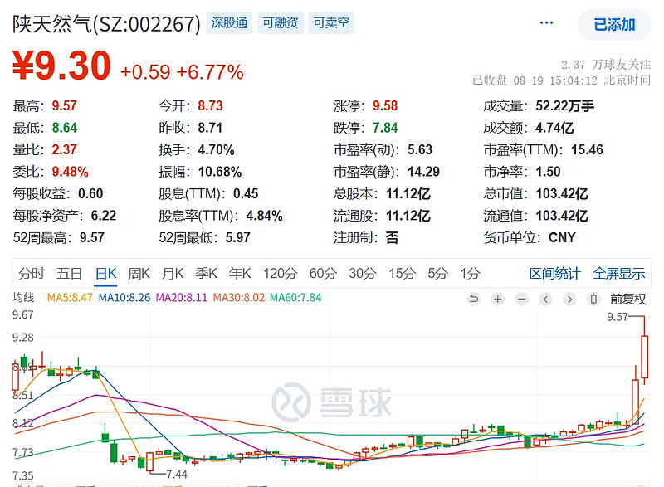Image resolution: width=664 pixels, height=487 pixels.
Task: Open the more options ellipsis menu
Action: [x=545, y=22]
